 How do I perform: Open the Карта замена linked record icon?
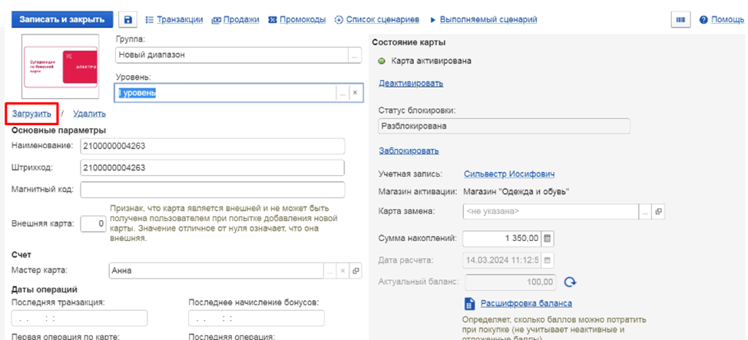click(x=658, y=212)
